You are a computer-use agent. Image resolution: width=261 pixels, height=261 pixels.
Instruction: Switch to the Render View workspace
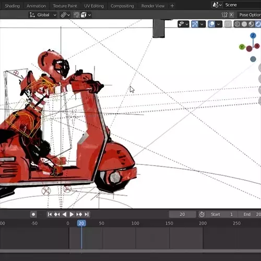pos(153,6)
